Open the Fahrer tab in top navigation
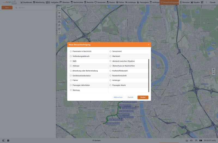 120,2
